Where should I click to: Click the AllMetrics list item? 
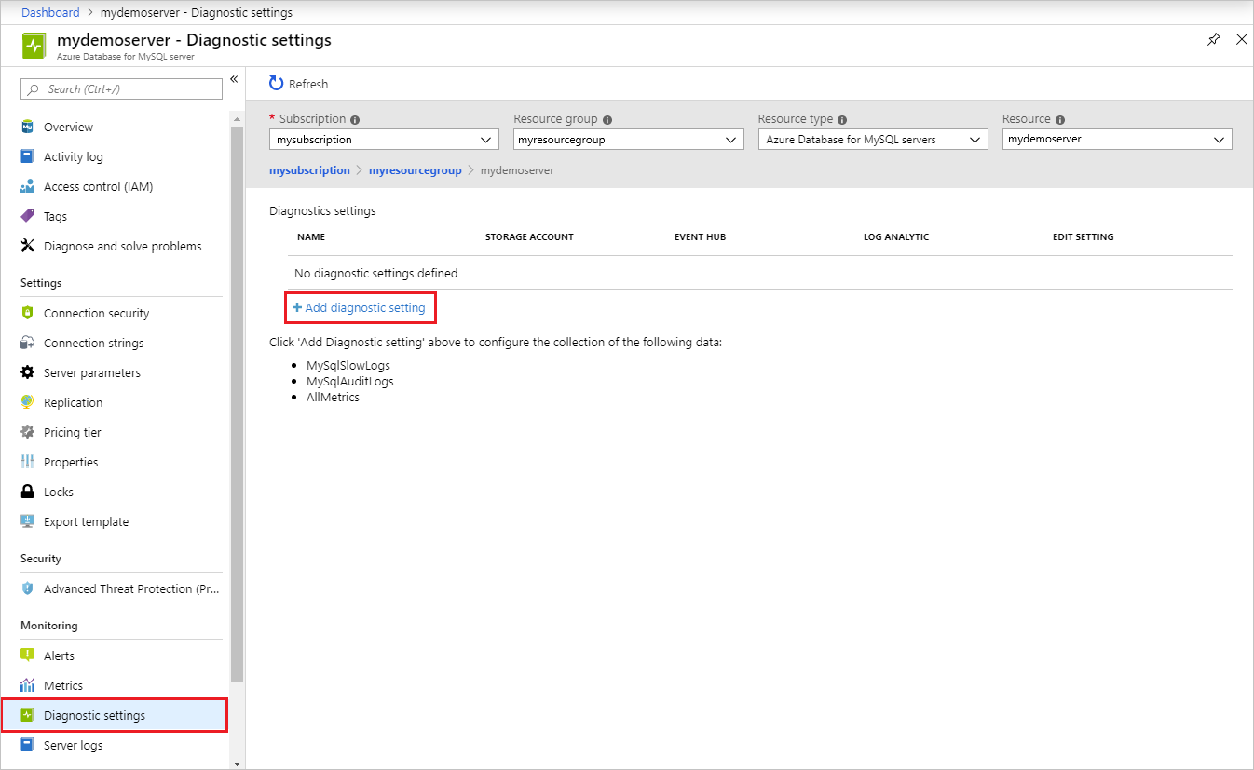(x=333, y=398)
